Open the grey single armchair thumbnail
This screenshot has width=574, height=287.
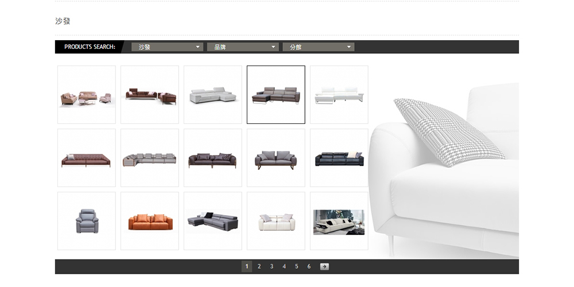click(87, 221)
